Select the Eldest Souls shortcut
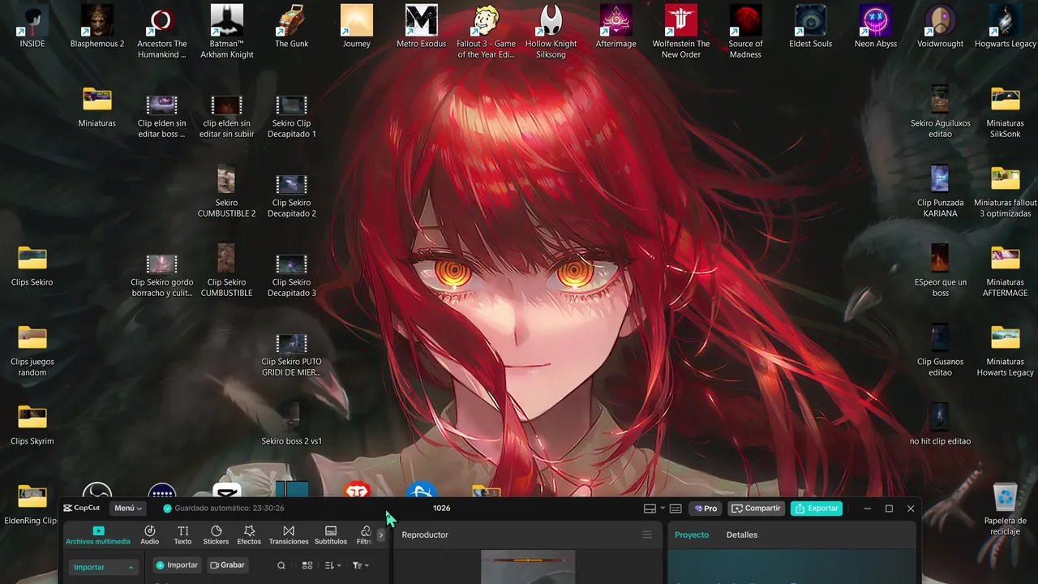Screen dimensions: 1038x584 click(811, 27)
